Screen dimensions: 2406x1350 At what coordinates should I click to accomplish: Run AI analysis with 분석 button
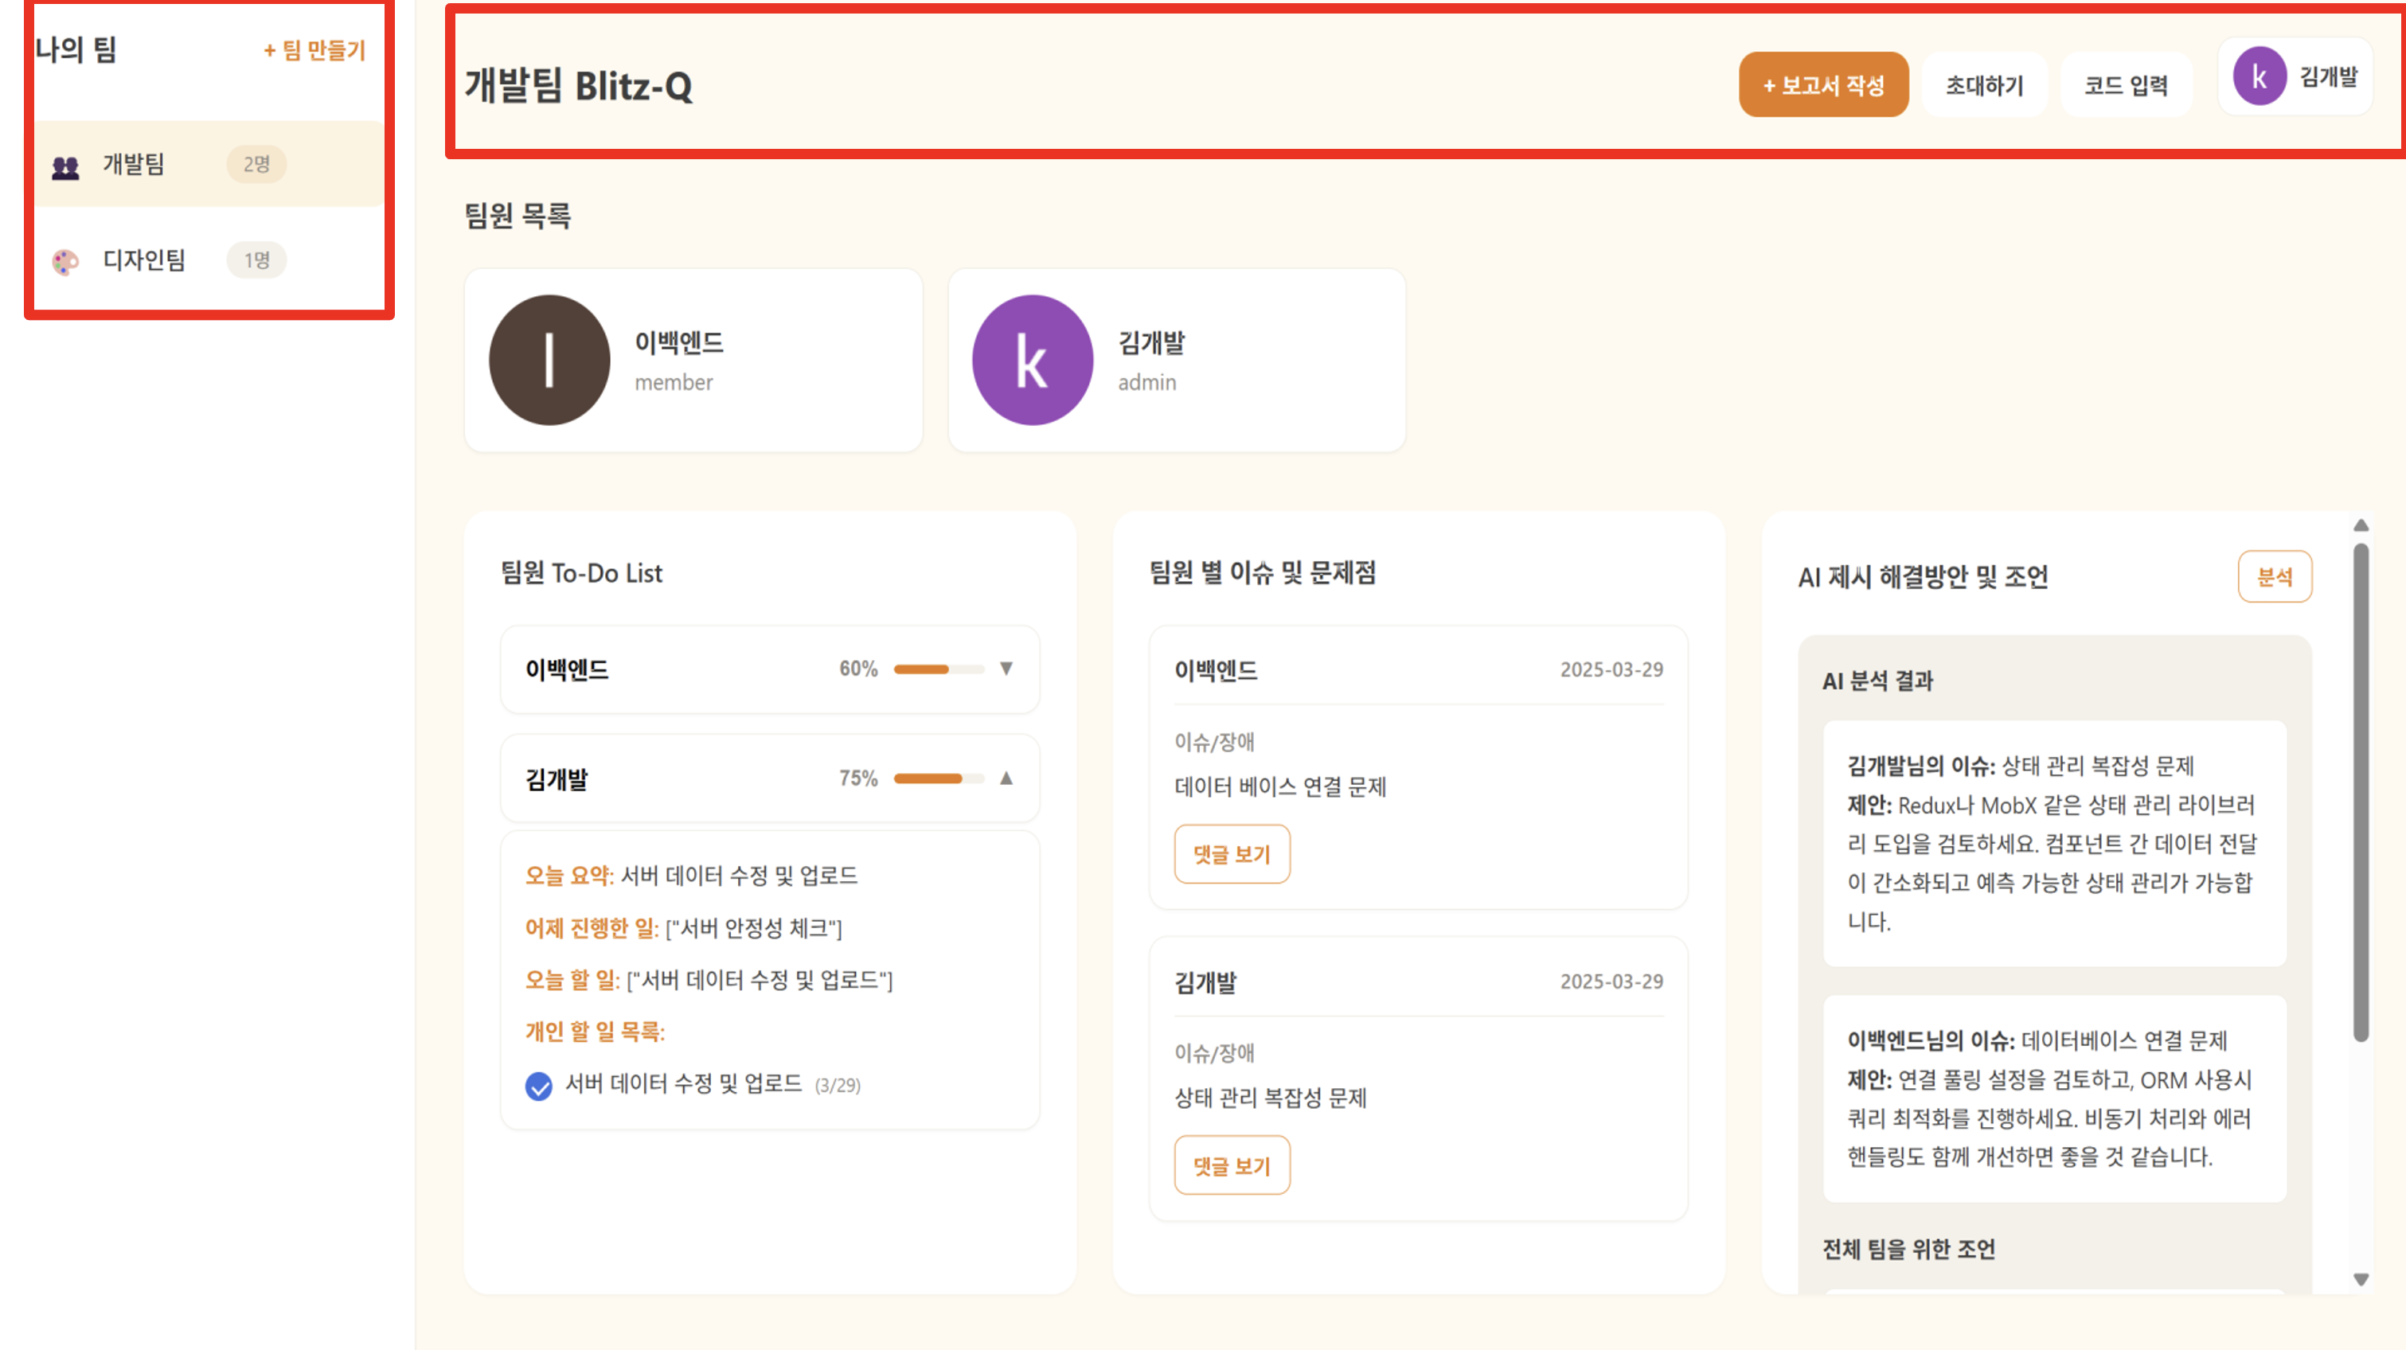coord(2275,577)
